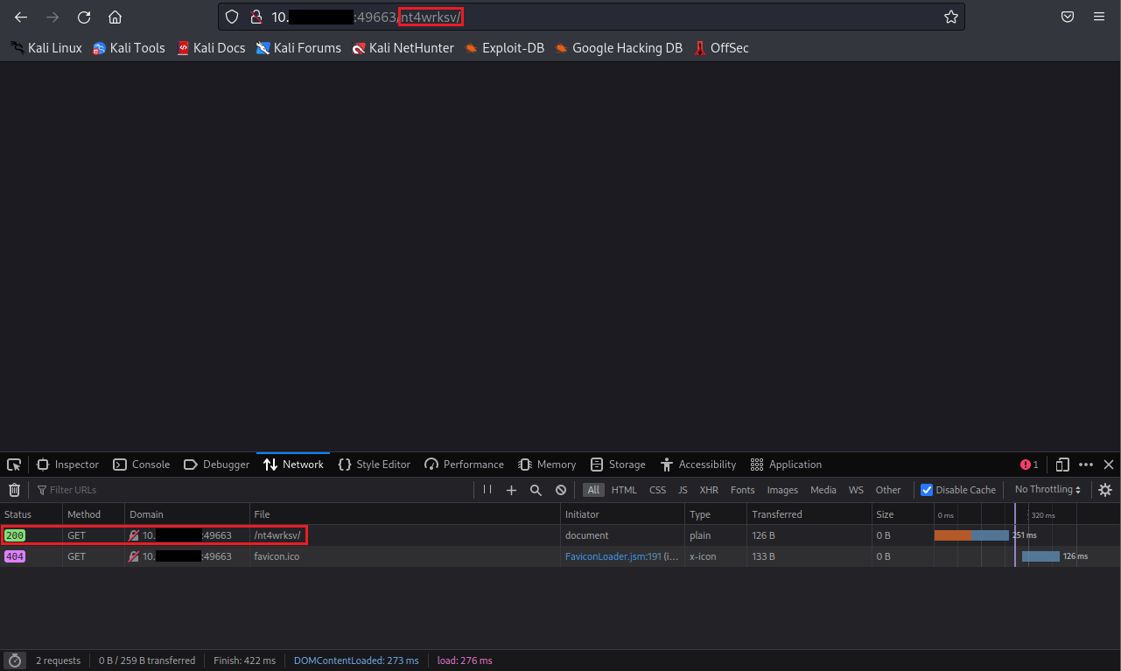Open the network search magnifier
This screenshot has width=1121, height=671.
coord(536,490)
